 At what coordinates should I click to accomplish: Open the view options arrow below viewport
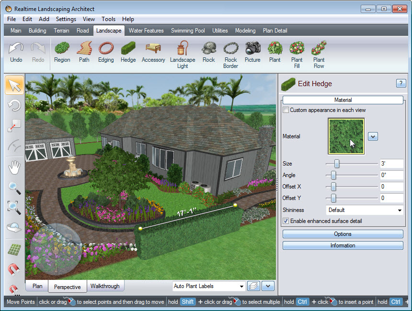coord(268,286)
